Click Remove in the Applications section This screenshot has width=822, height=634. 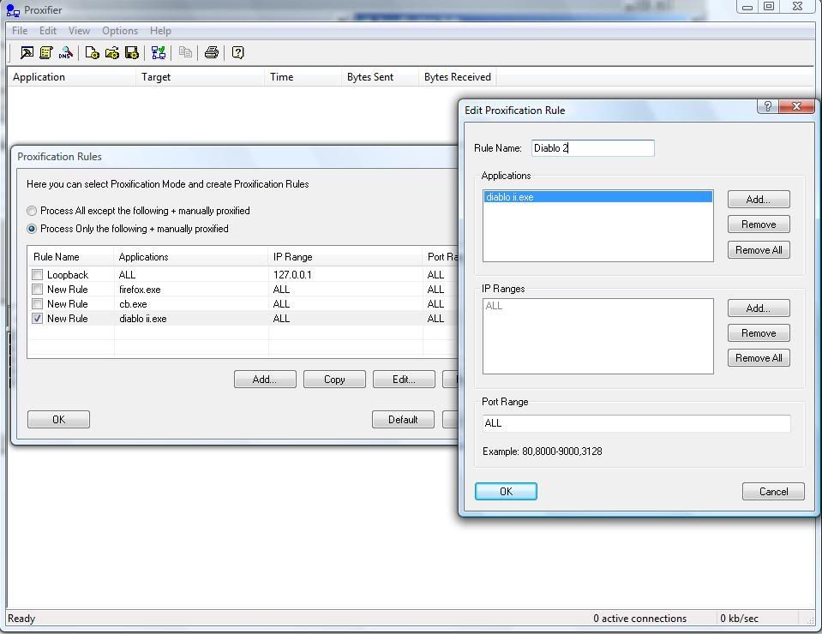(759, 224)
